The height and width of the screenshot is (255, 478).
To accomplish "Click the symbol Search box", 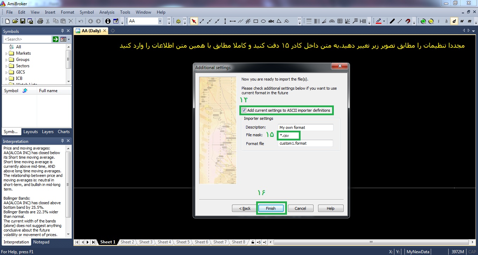I will [x=27, y=39].
